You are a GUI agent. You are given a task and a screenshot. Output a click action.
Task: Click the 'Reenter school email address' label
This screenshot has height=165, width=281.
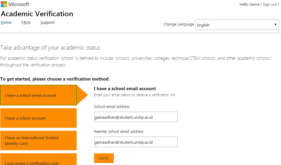click(119, 132)
